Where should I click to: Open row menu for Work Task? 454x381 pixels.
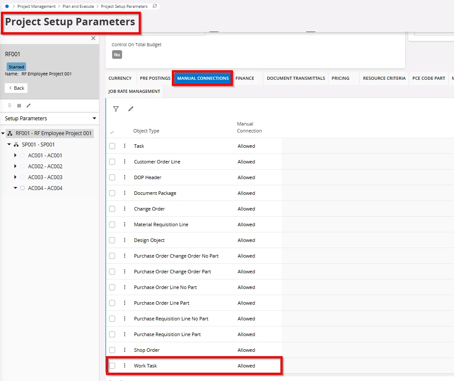point(125,366)
